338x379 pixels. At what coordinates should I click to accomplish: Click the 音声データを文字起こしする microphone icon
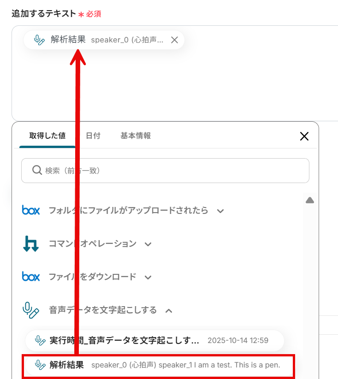pyautogui.click(x=31, y=310)
